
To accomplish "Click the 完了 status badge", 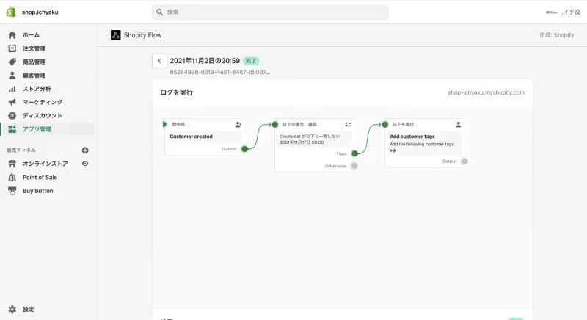I will 251,61.
